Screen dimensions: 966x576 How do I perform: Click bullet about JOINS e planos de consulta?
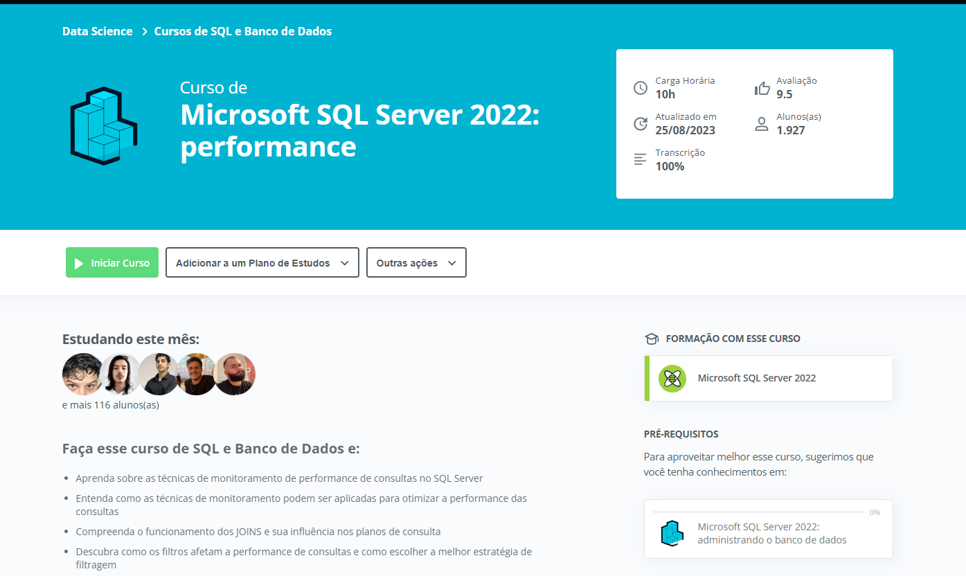coord(258,532)
